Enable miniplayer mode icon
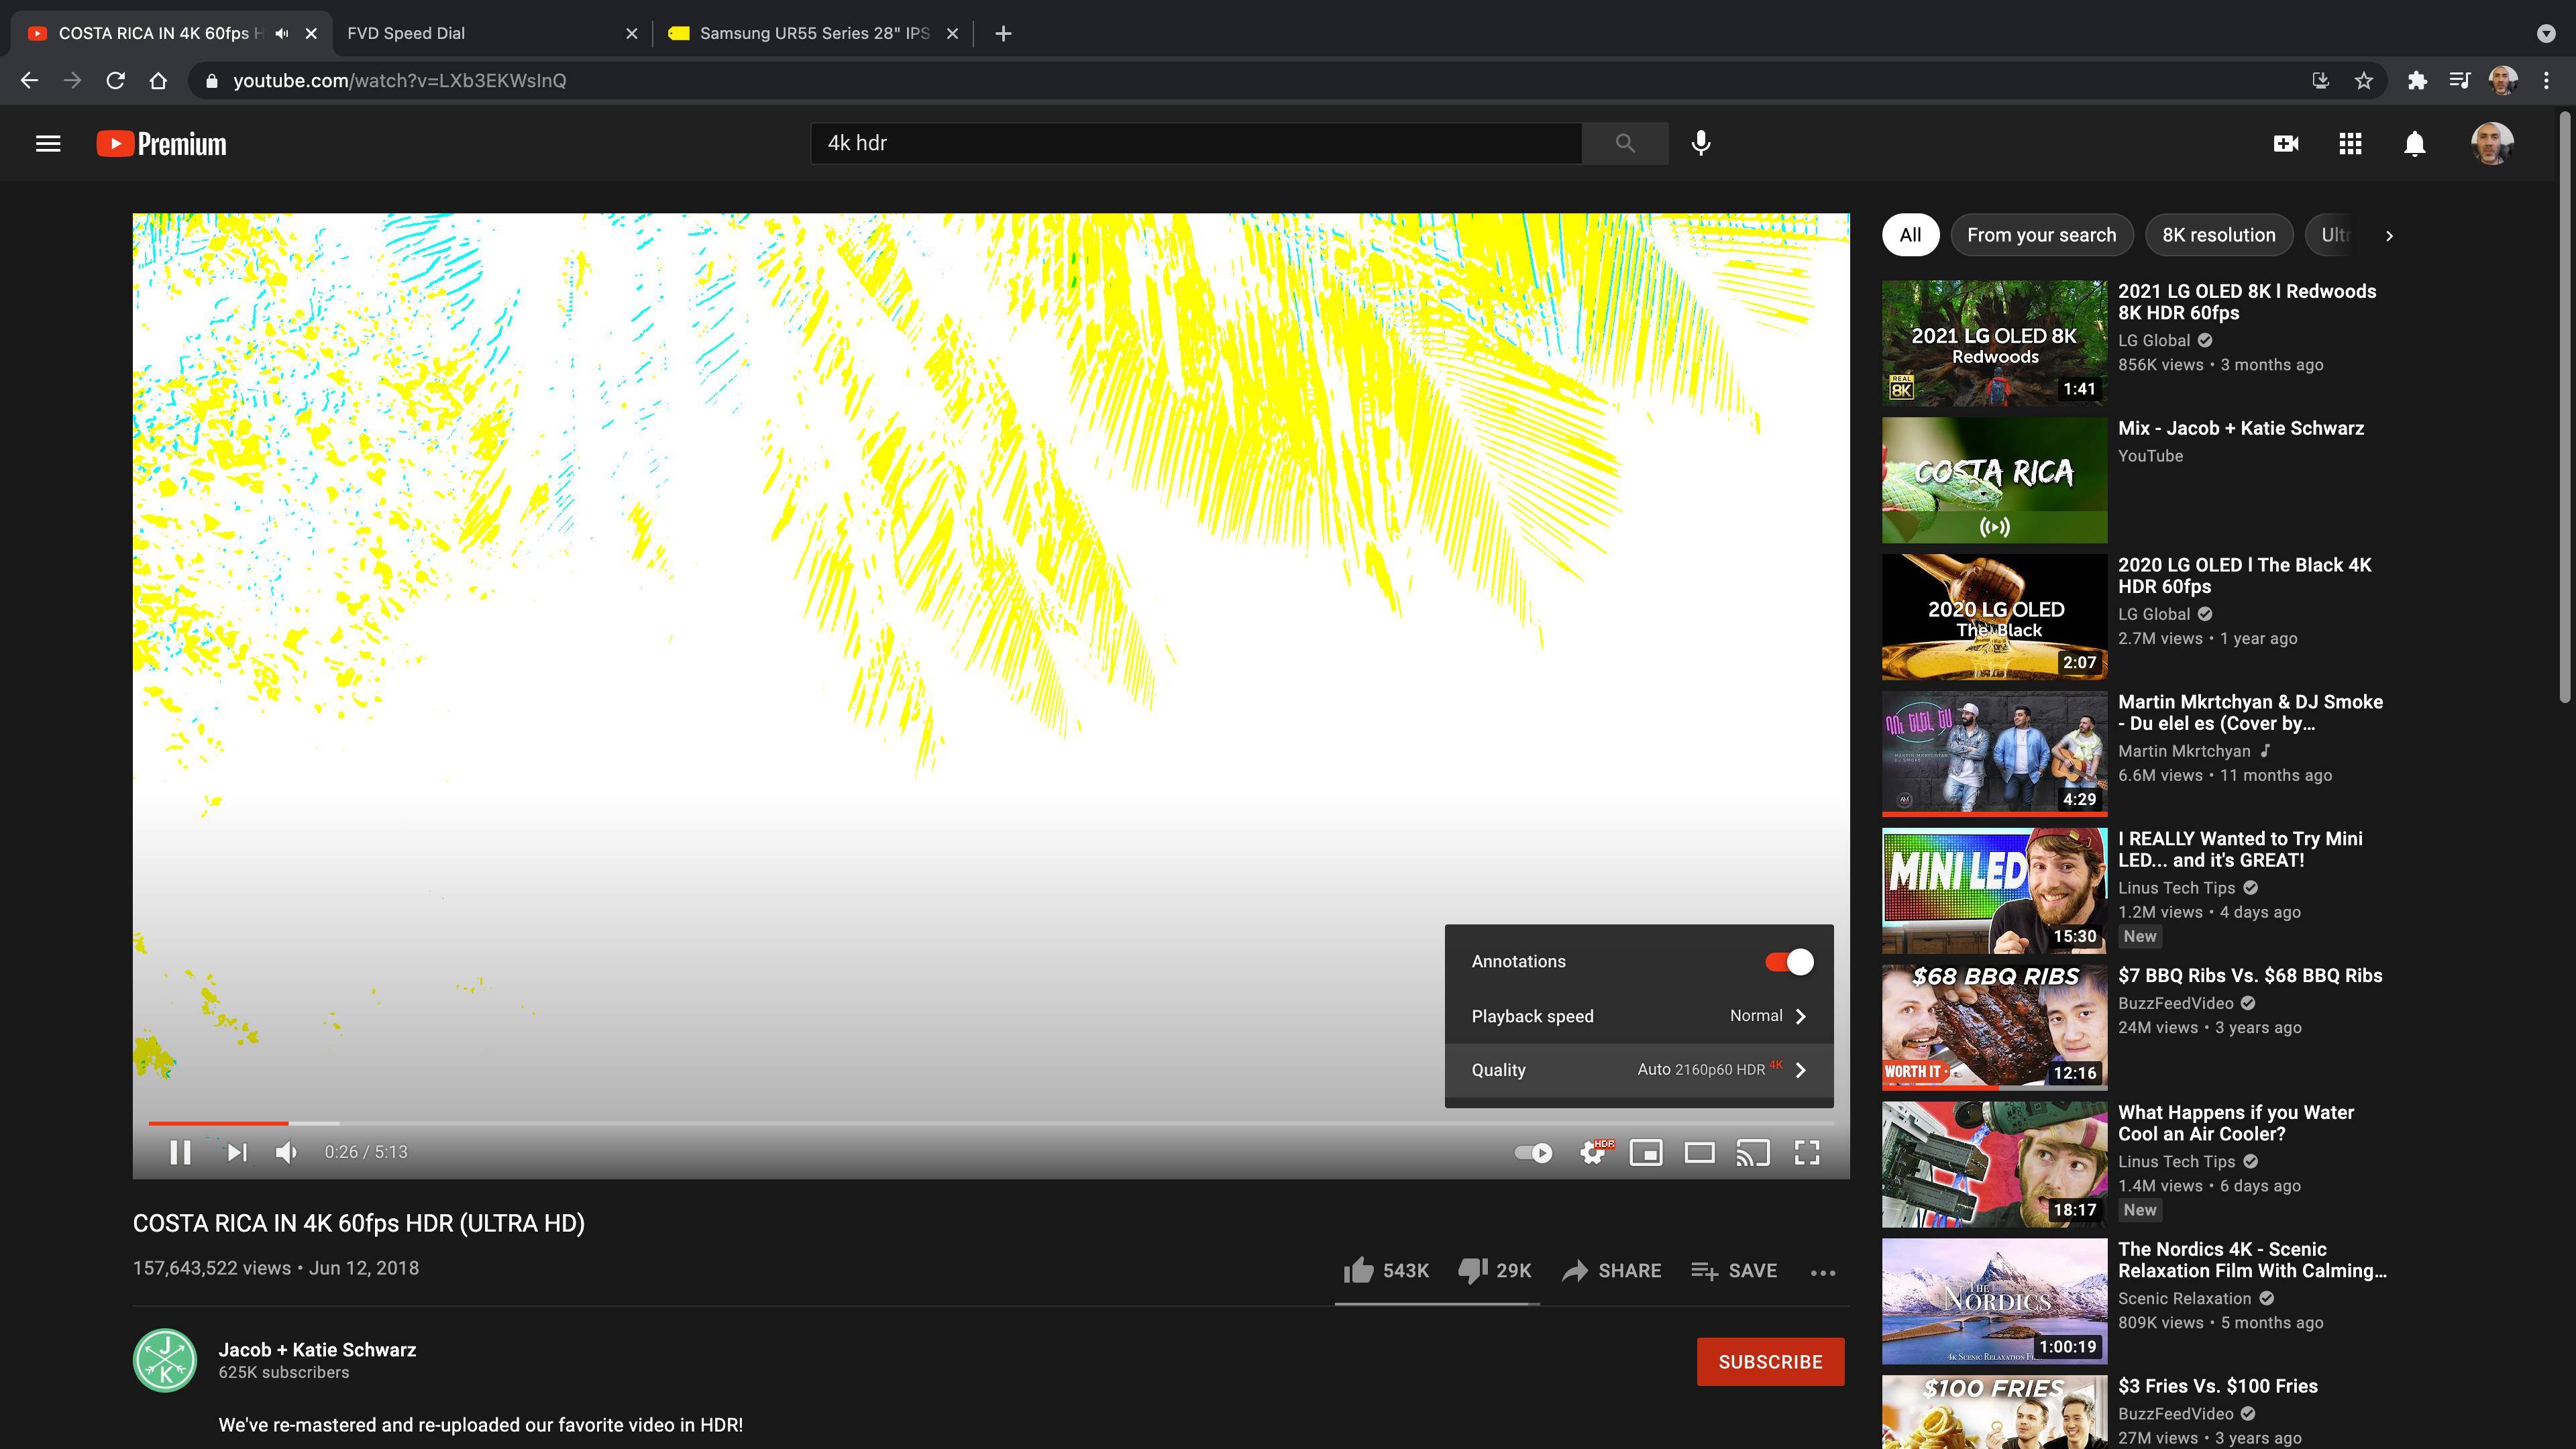The height and width of the screenshot is (1449, 2576). [x=1646, y=1152]
